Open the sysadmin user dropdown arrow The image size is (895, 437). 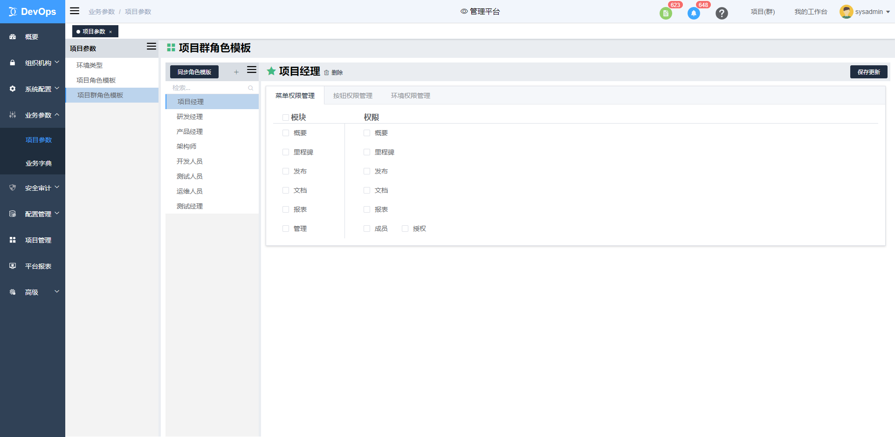click(x=888, y=12)
